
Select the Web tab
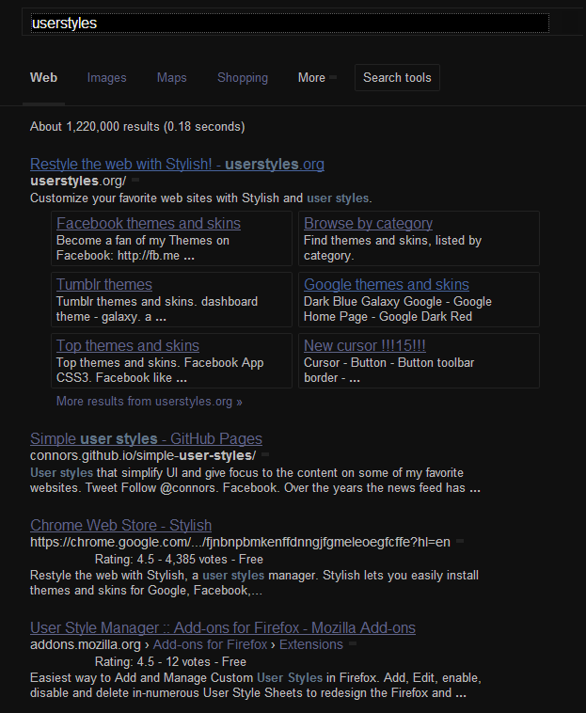point(43,78)
